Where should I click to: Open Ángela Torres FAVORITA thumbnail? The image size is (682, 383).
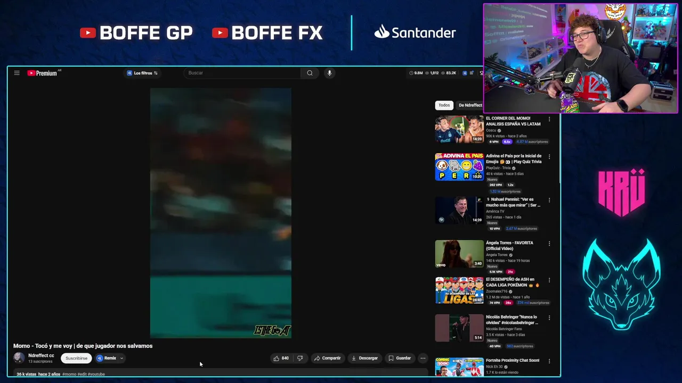point(459,254)
